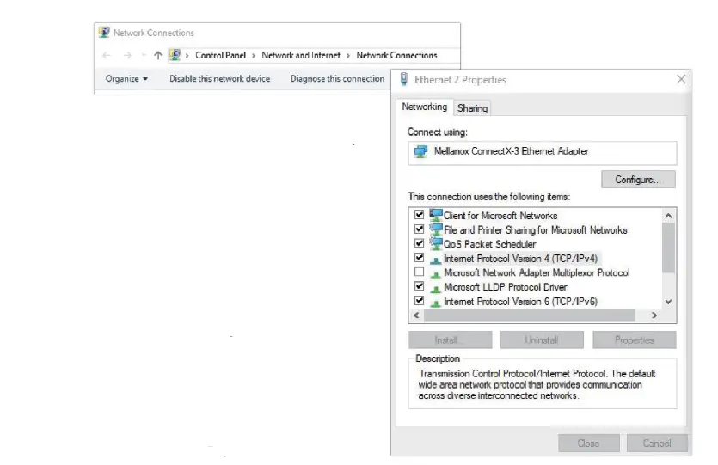
Task: Click the QoS Packet Scheduler icon
Action: [x=436, y=243]
